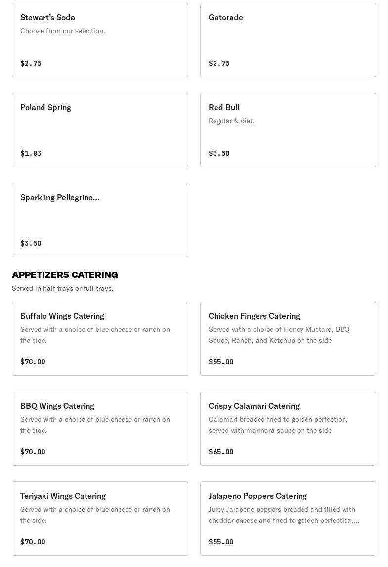The image size is (388, 567).
Task: Click the "Regular & diet." description text
Action: point(231,121)
